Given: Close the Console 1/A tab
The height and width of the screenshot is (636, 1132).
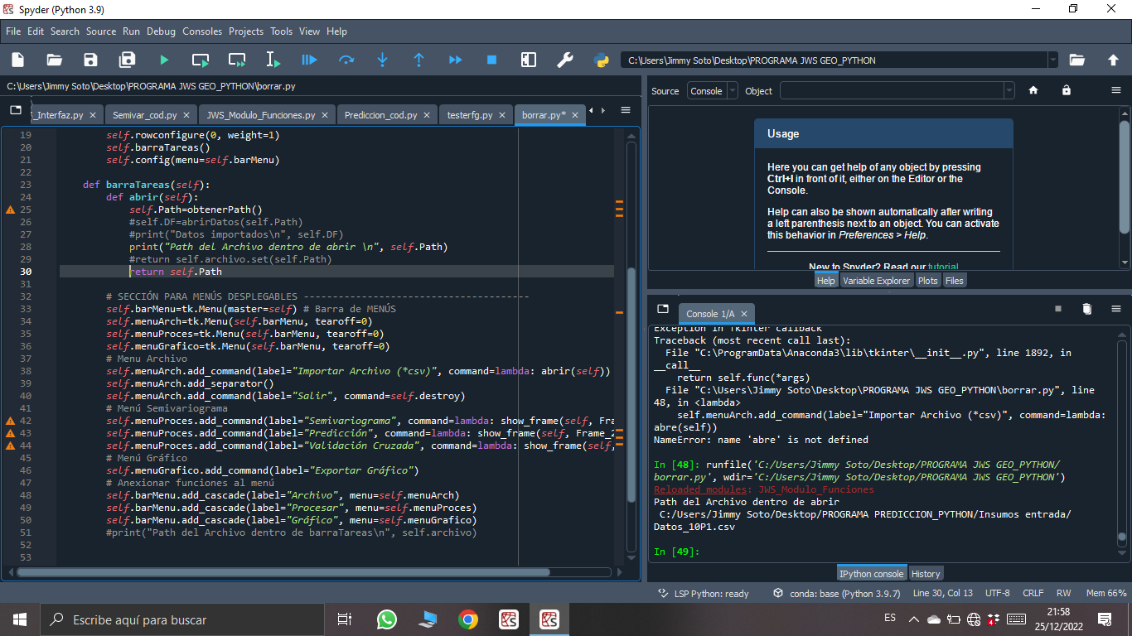Looking at the screenshot, I should pyautogui.click(x=744, y=314).
